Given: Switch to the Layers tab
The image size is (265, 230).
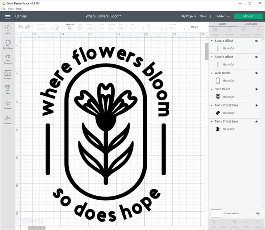Looking at the screenshot, I should tap(223, 24).
